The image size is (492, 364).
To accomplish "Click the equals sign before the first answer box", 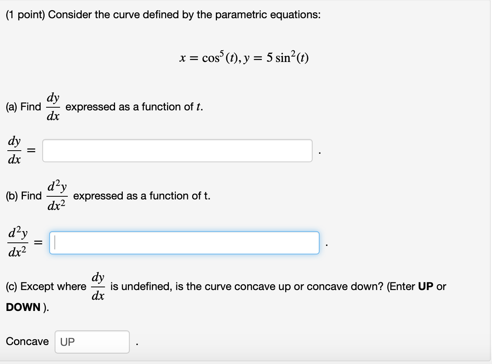I will coord(30,150).
